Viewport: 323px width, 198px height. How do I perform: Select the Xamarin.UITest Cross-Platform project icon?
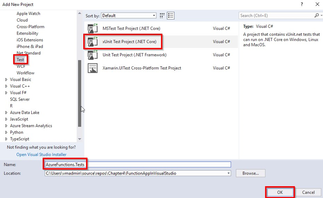pyautogui.click(x=92, y=68)
